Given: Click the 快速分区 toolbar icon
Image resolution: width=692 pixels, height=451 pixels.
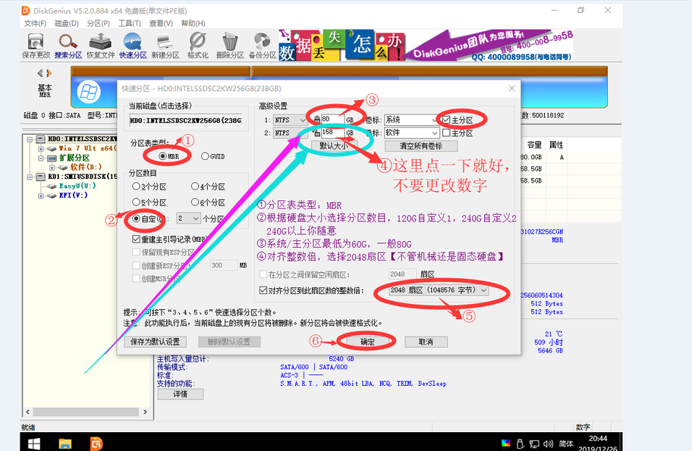Looking at the screenshot, I should 133,45.
